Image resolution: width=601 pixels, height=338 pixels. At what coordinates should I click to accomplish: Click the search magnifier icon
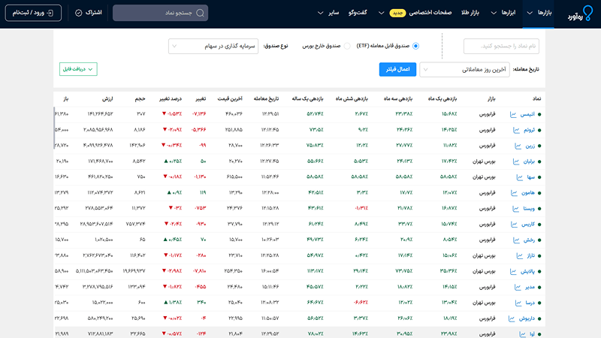click(x=200, y=13)
